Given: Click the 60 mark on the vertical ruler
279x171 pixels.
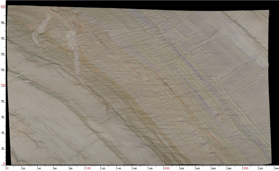Looking at the screenshot, I should point(3,116).
